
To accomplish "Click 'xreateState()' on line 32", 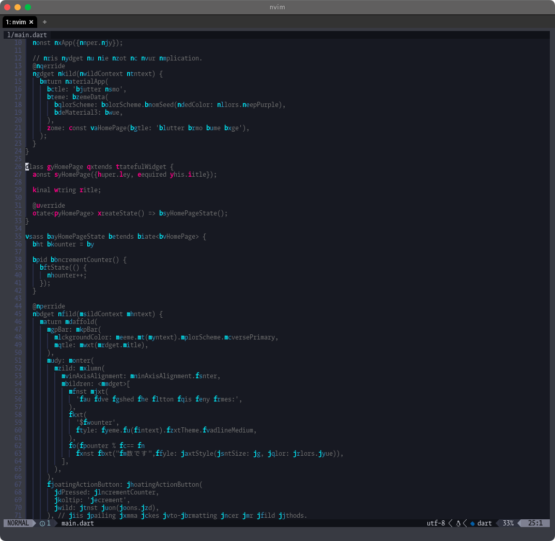I will [x=121, y=213].
